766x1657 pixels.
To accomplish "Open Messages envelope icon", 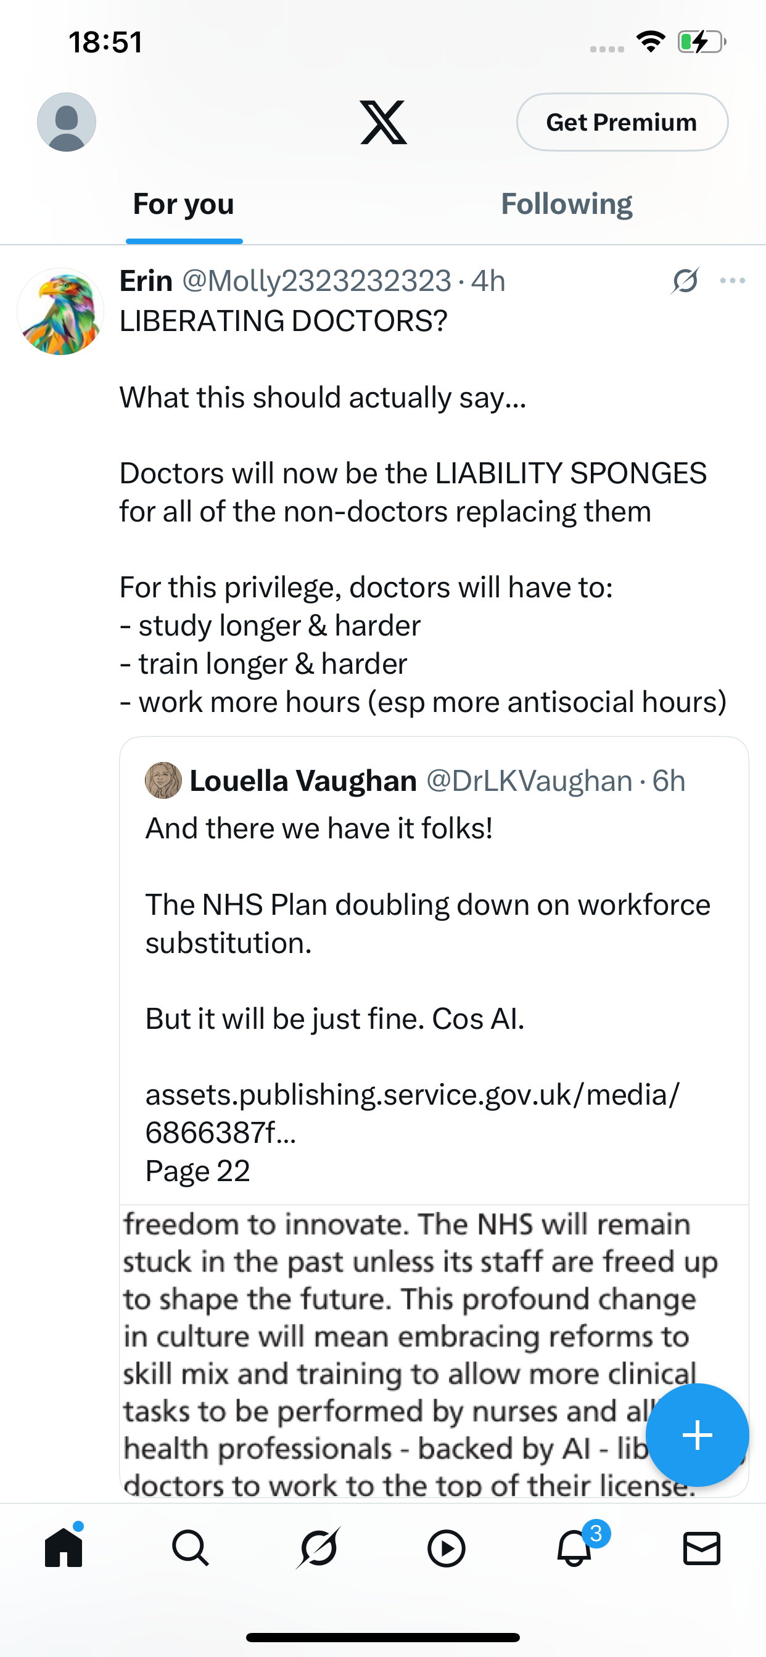I will 702,1549.
